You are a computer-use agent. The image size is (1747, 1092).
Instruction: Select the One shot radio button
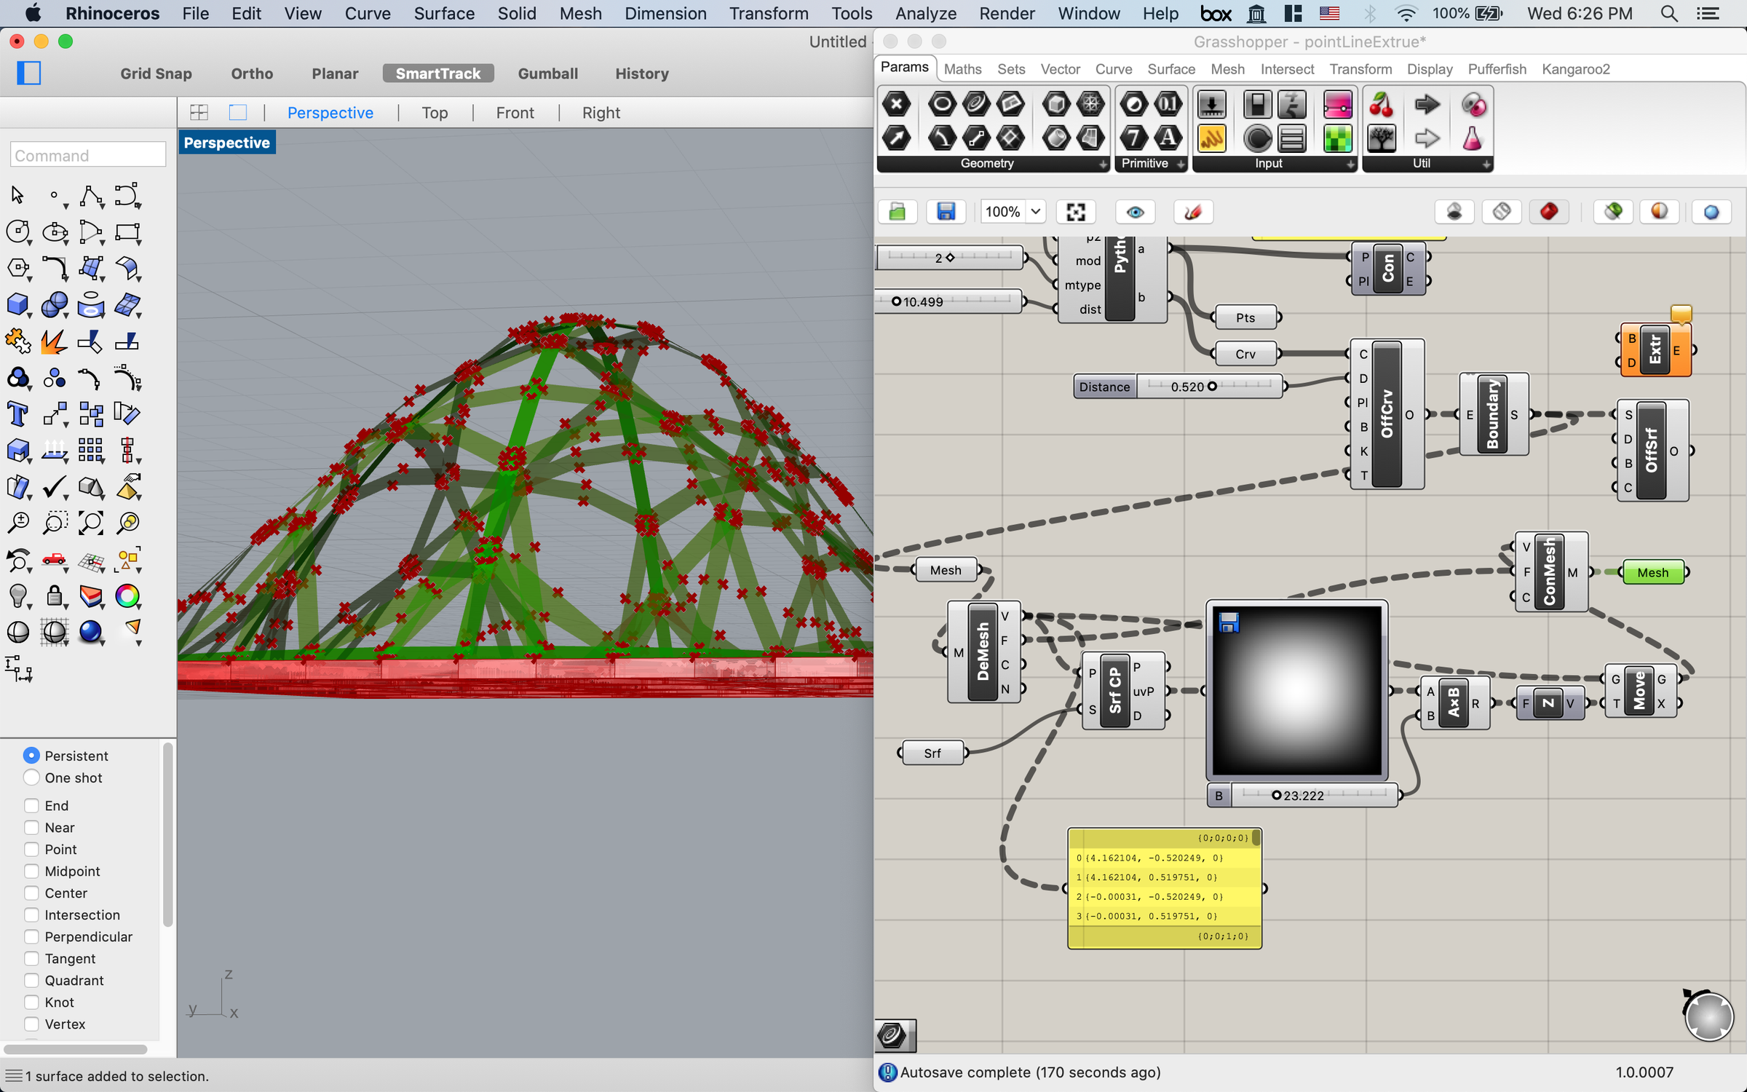(x=31, y=778)
